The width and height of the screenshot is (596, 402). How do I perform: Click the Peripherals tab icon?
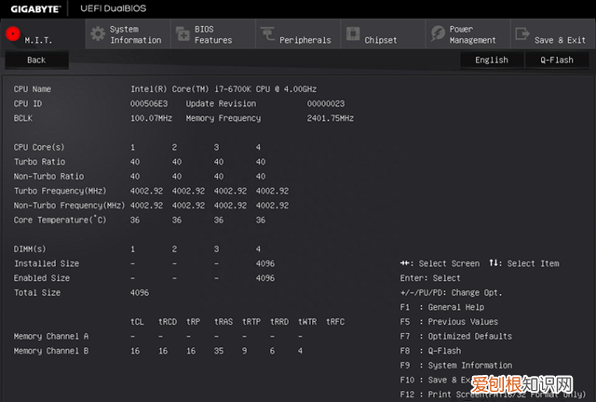(x=267, y=34)
